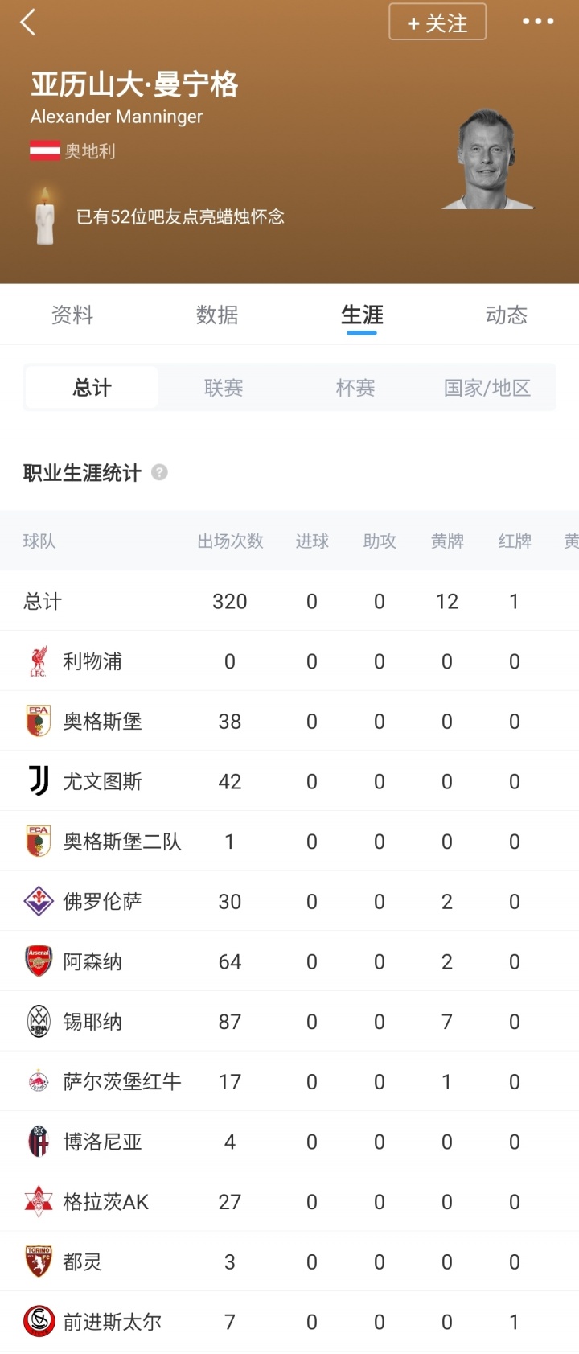Screen dimensions: 579x1354
Task: Open the 动态 tab
Action: coord(507,315)
